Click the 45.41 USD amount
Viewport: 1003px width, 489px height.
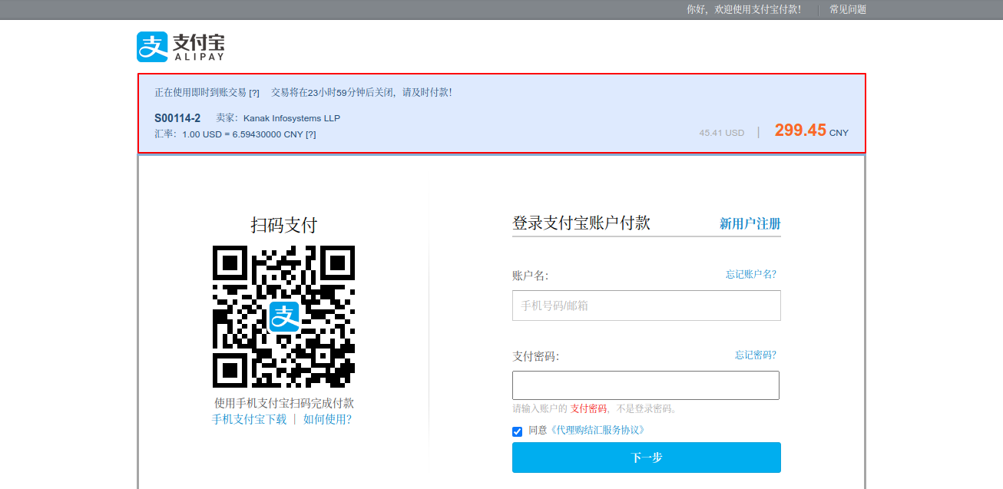722,133
